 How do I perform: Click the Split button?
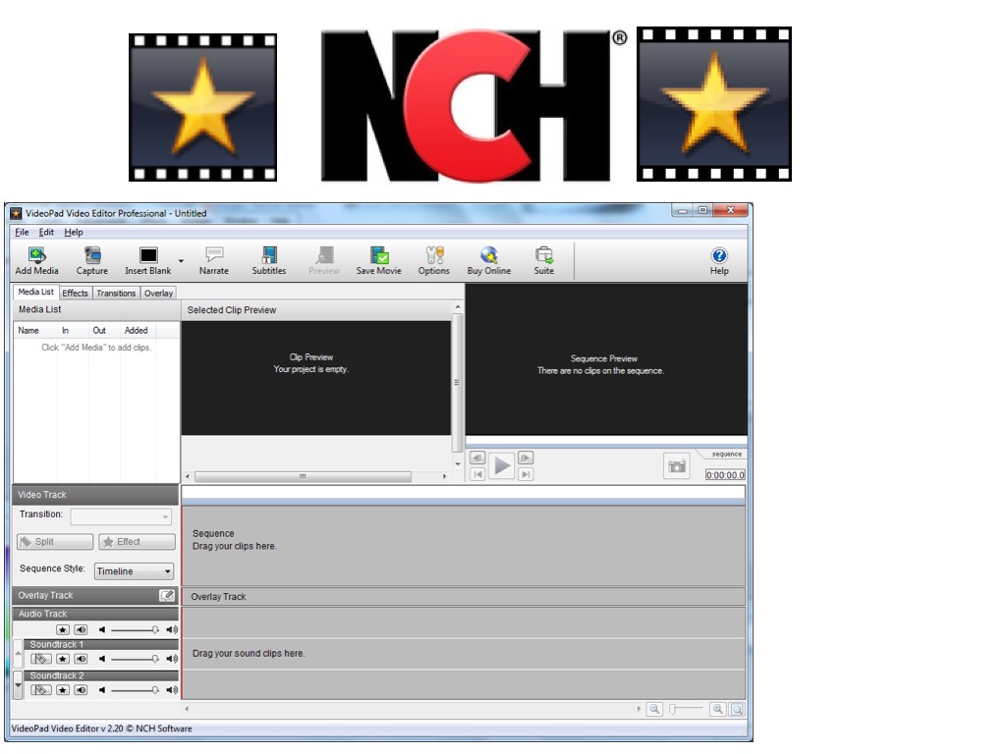(55, 542)
